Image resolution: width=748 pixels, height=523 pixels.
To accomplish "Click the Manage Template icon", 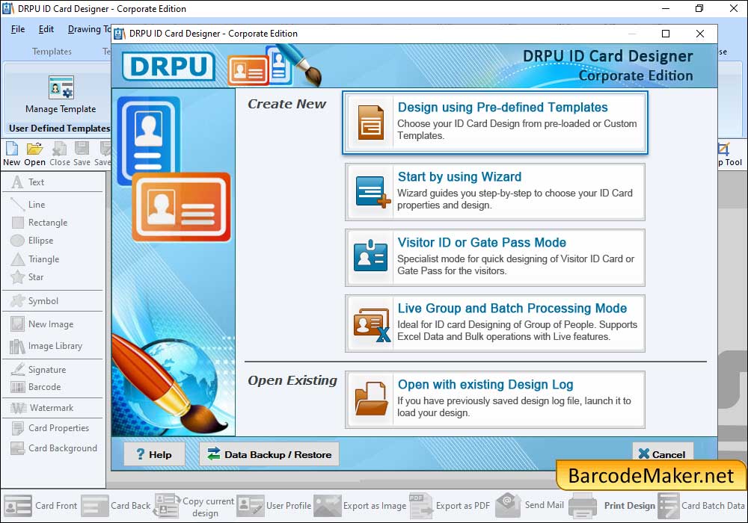I will coord(61,87).
